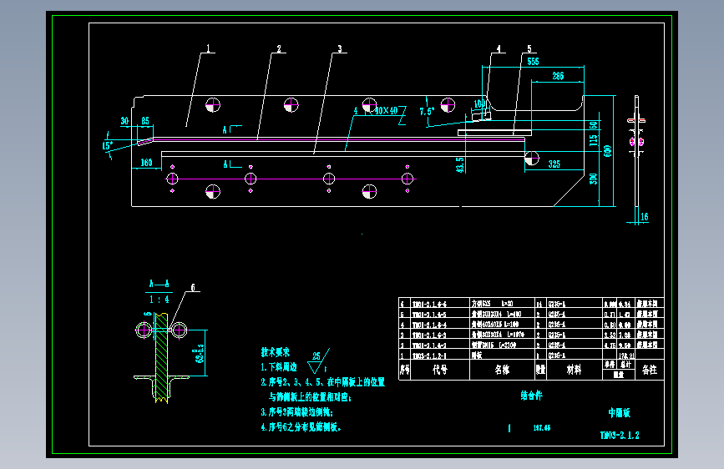724x469 pixels.
Task: Click the 115 vertical dimension
Action: coord(594,140)
